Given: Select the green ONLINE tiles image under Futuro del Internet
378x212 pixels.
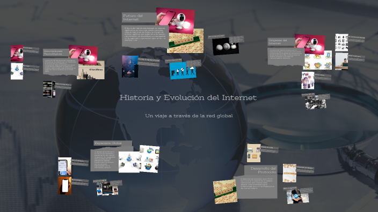Looking at the screenshot, I should point(186,41).
